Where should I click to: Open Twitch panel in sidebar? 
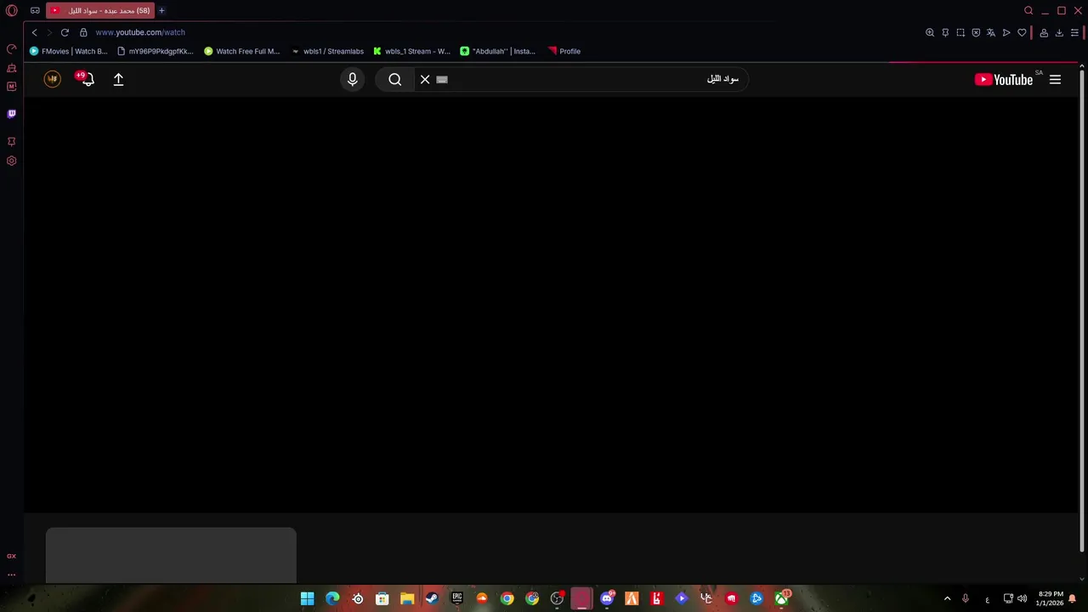pos(11,114)
